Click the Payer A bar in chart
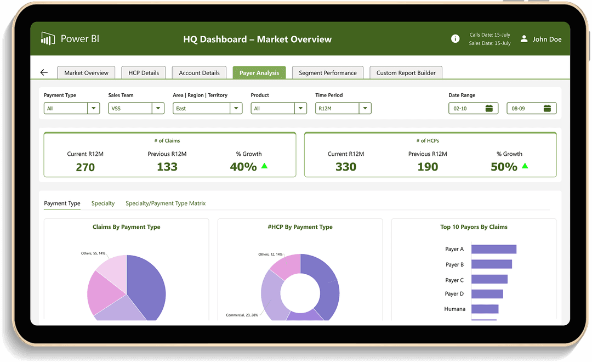This screenshot has height=362, width=592. pyautogui.click(x=493, y=249)
